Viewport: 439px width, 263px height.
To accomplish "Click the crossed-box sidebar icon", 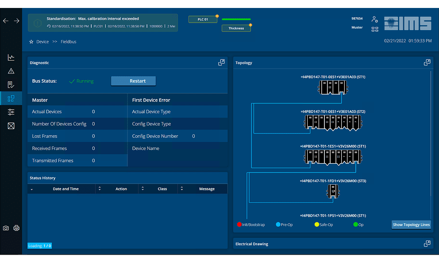I will [x=11, y=126].
